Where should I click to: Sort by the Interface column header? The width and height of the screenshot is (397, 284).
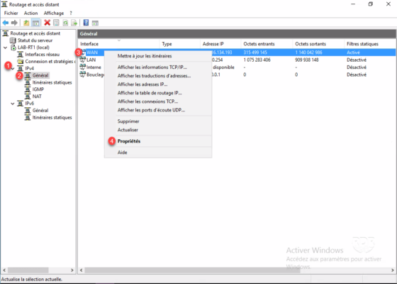(x=118, y=44)
